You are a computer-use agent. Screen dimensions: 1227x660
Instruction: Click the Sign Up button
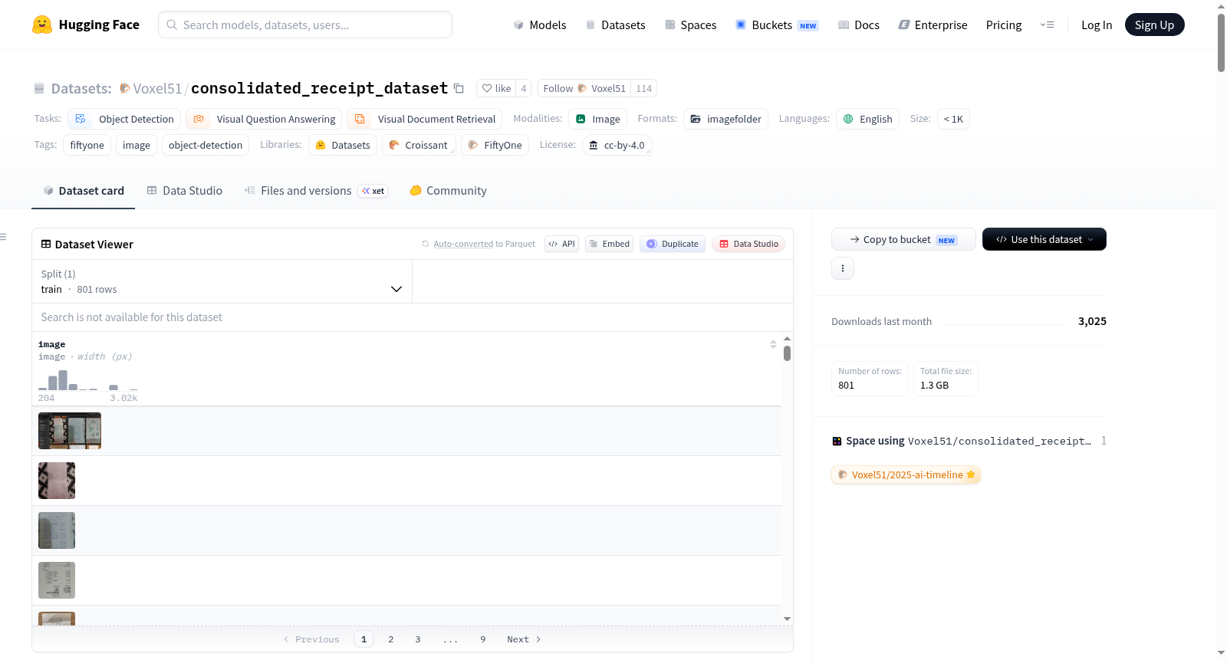tap(1154, 25)
